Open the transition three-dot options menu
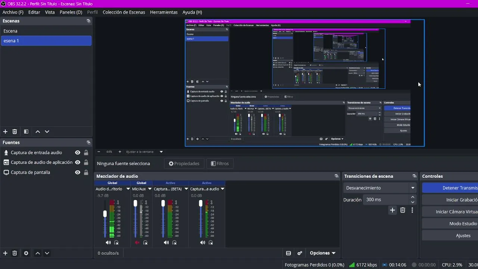 pos(412,210)
